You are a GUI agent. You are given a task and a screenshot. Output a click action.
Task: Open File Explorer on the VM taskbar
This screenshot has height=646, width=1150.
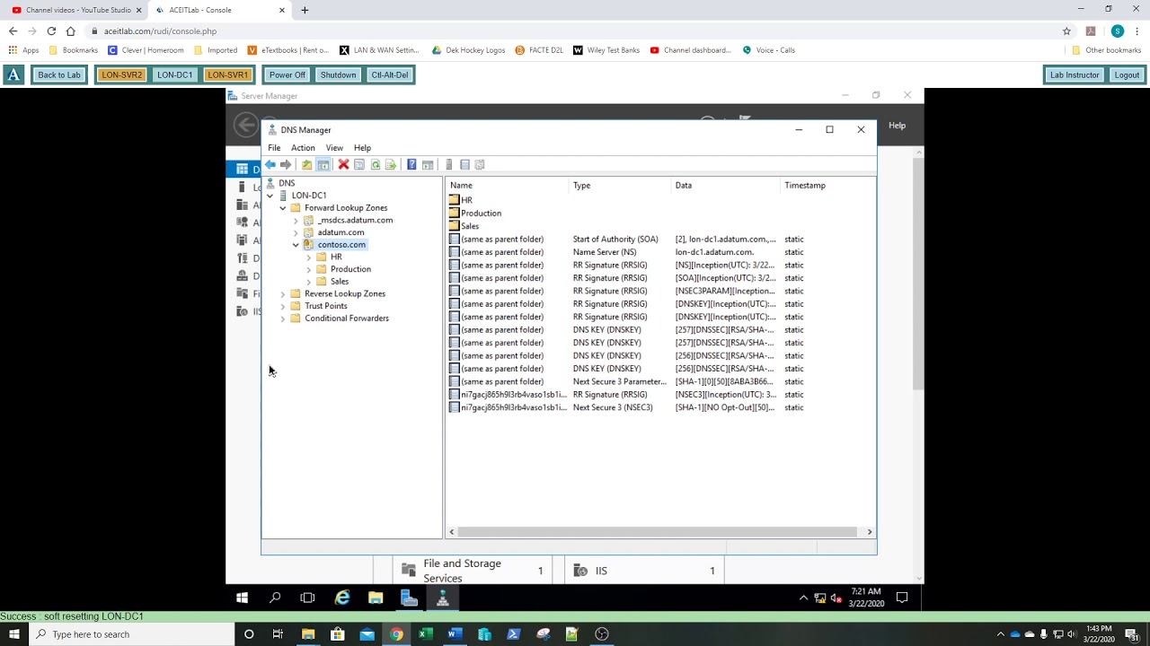(x=376, y=598)
